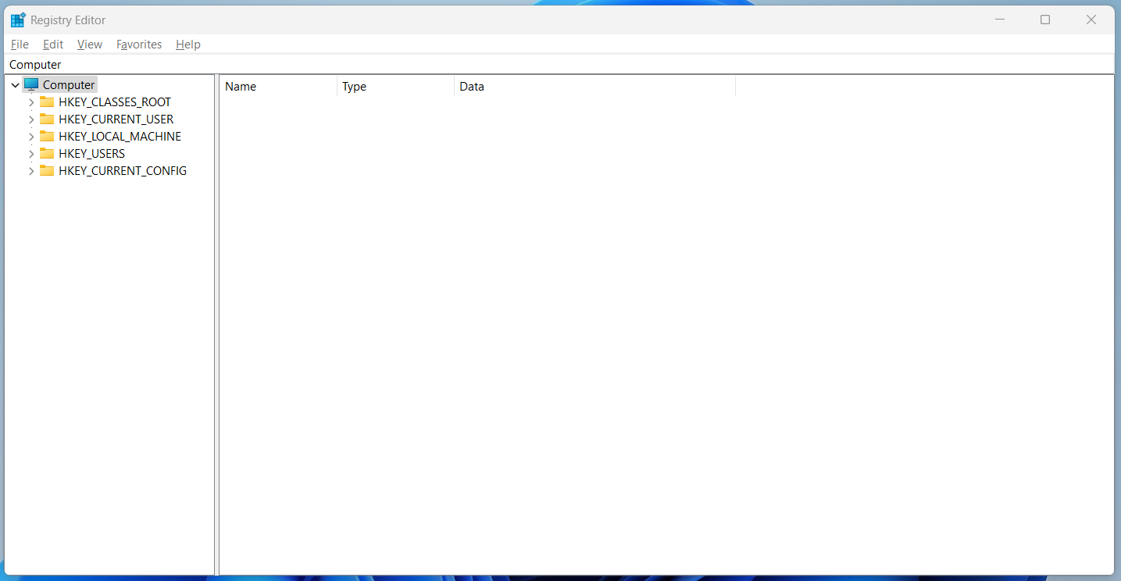Open the Help menu
Image resolution: width=1121 pixels, height=581 pixels.
188,45
